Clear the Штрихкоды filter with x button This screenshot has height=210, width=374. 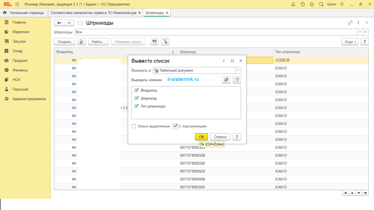click(x=365, y=32)
